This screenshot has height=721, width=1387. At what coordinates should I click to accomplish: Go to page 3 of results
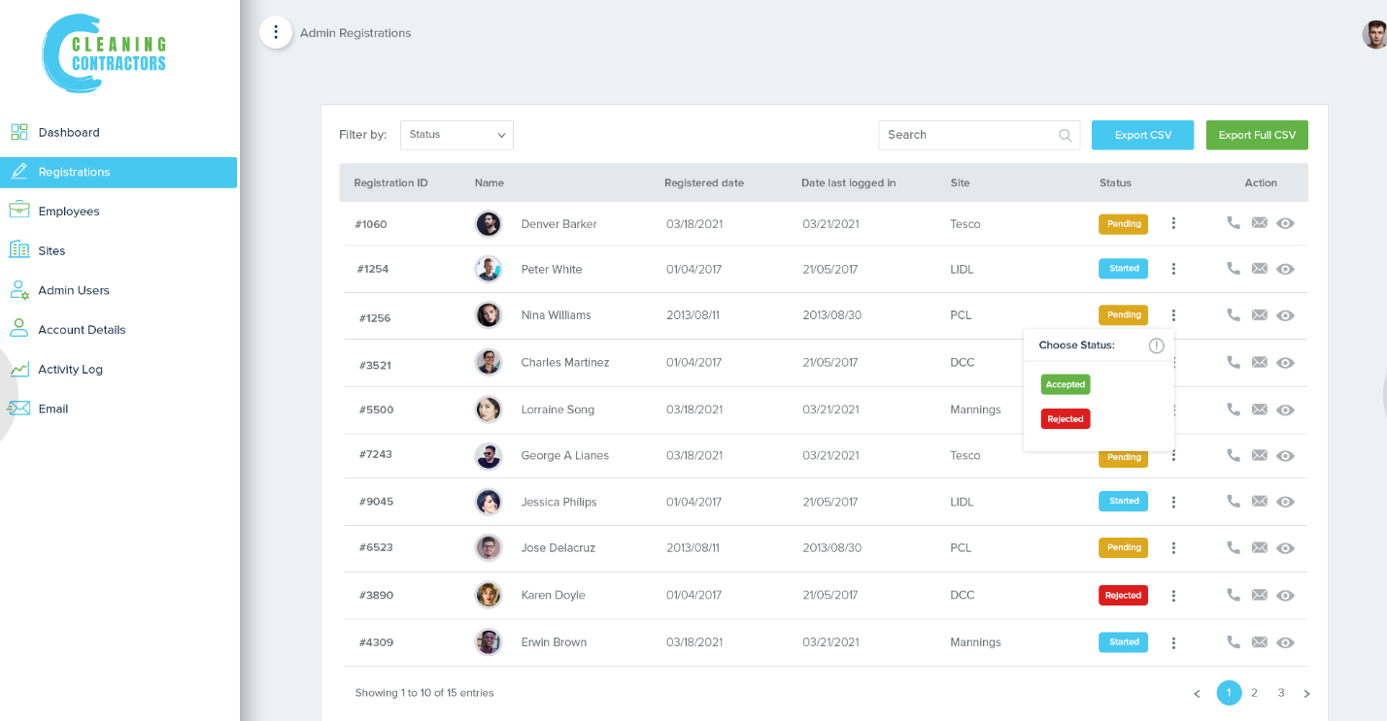[x=1281, y=693]
